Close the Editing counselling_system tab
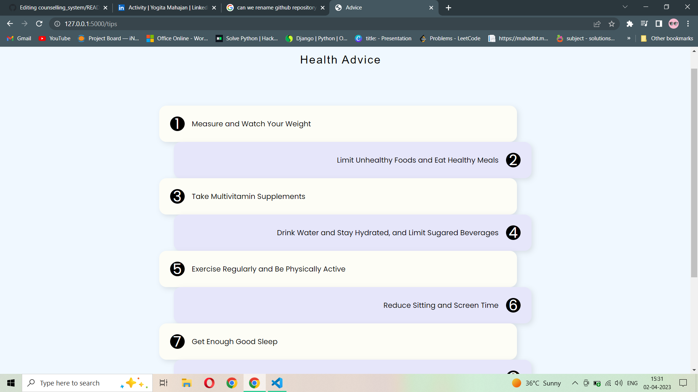 [105, 8]
